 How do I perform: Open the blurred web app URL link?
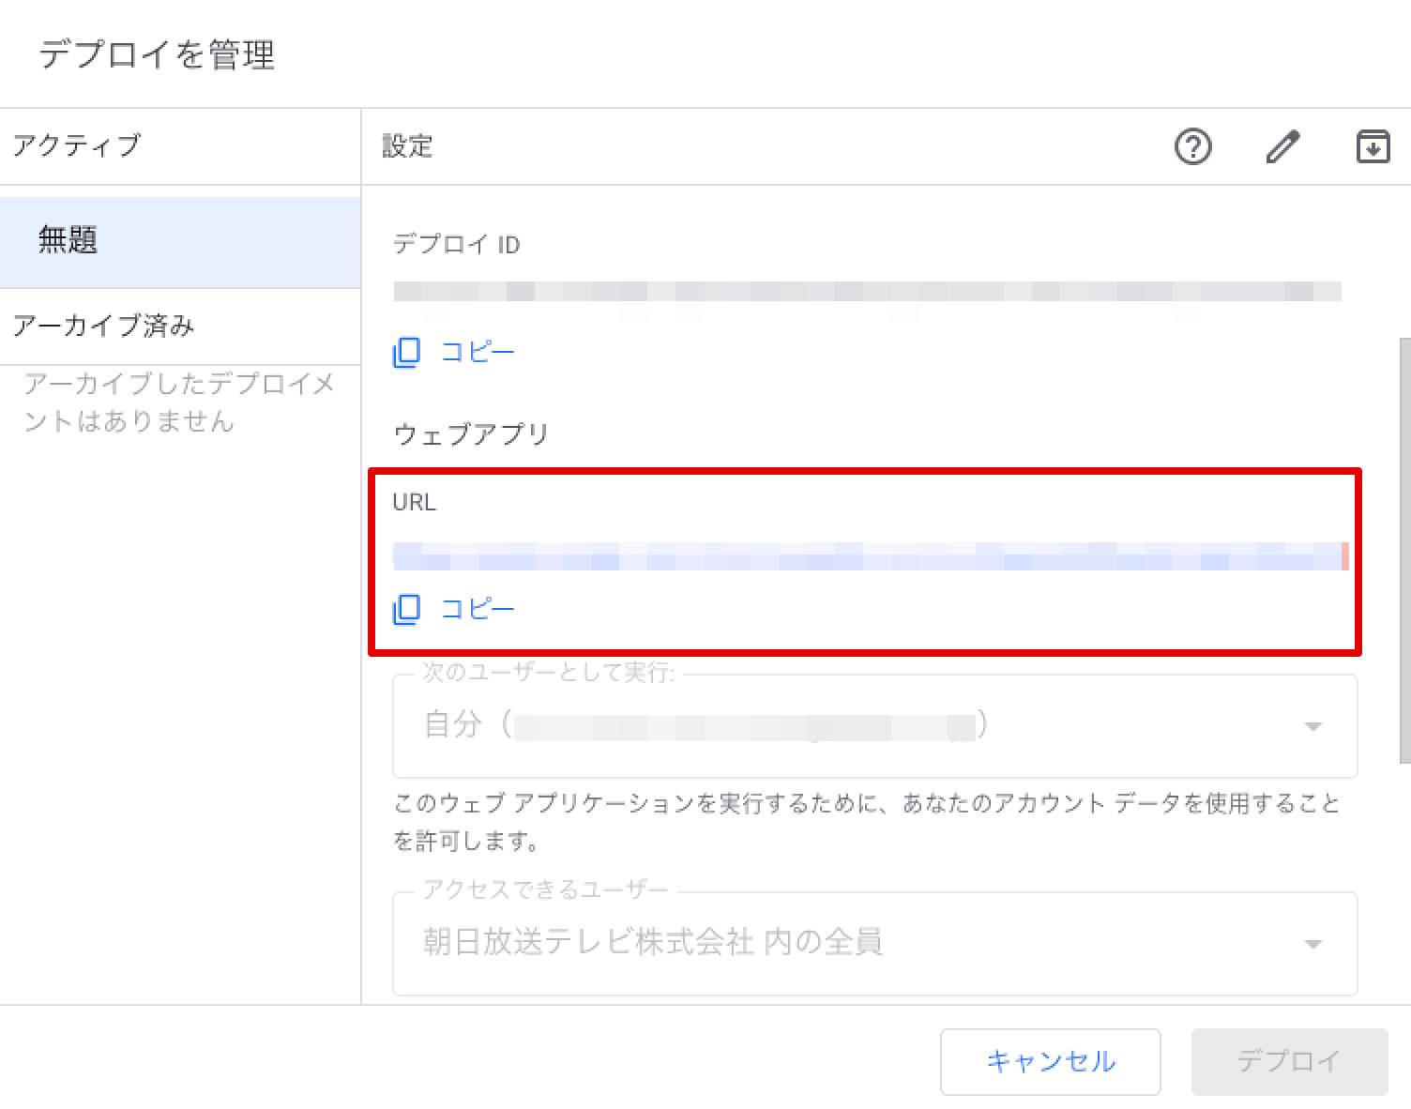click(x=868, y=556)
